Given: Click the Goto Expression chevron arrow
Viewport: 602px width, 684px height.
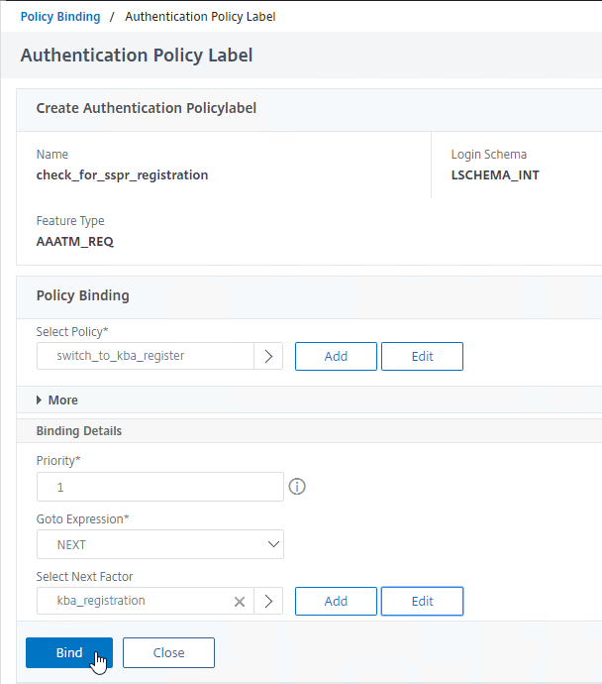Looking at the screenshot, I should point(273,544).
